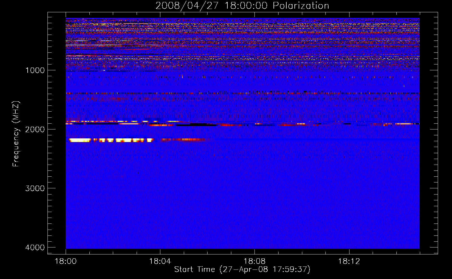Click the faint red streak right of the bright burst
The image size is (452, 279).
183,139
